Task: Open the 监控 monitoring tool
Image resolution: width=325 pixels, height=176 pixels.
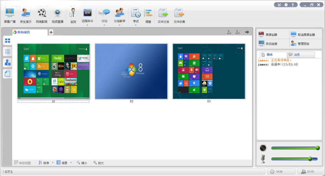Action: [x=73, y=16]
